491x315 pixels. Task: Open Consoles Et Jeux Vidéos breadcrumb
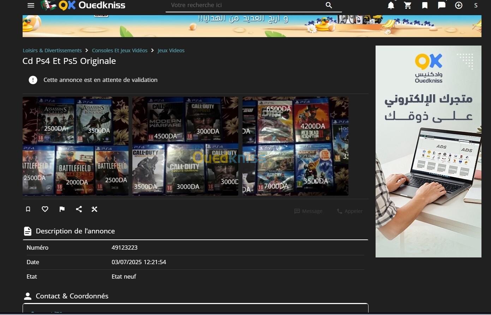point(120,50)
